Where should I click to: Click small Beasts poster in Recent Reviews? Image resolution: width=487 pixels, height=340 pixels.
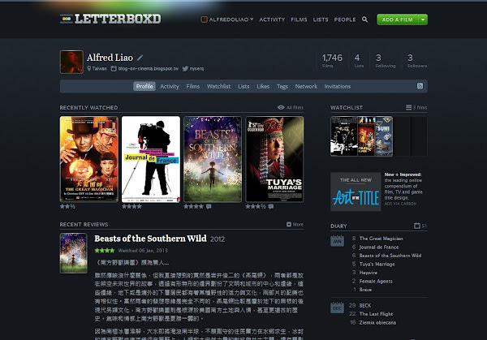point(74,253)
